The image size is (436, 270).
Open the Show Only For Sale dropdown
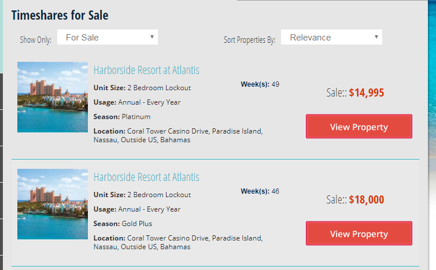click(108, 37)
